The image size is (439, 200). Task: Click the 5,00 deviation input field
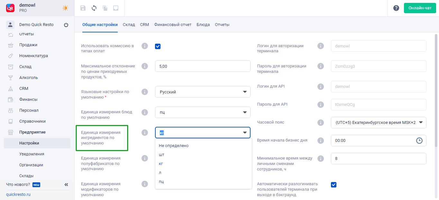point(203,66)
